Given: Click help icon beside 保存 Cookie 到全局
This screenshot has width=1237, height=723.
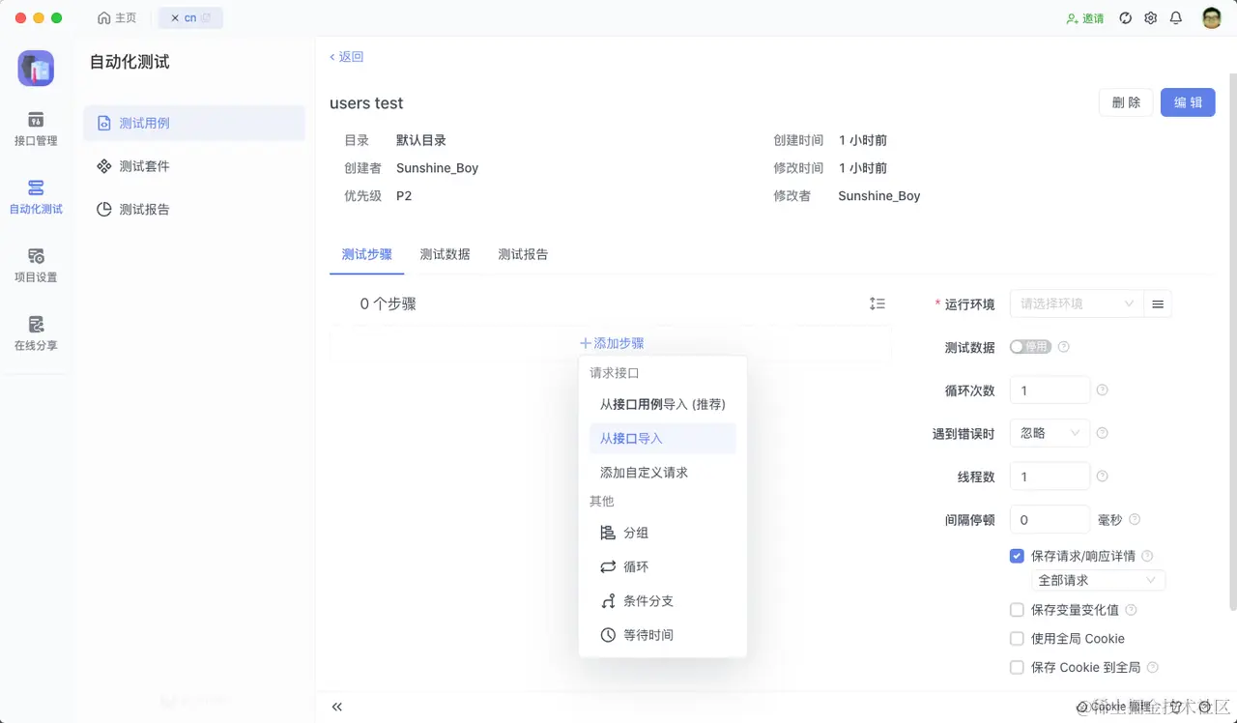Looking at the screenshot, I should (x=1152, y=667).
